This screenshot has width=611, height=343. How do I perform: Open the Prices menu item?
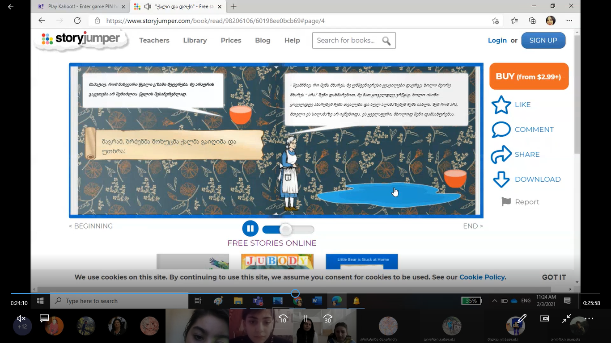point(231,40)
